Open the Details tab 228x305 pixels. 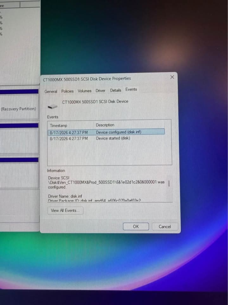[x=116, y=90]
